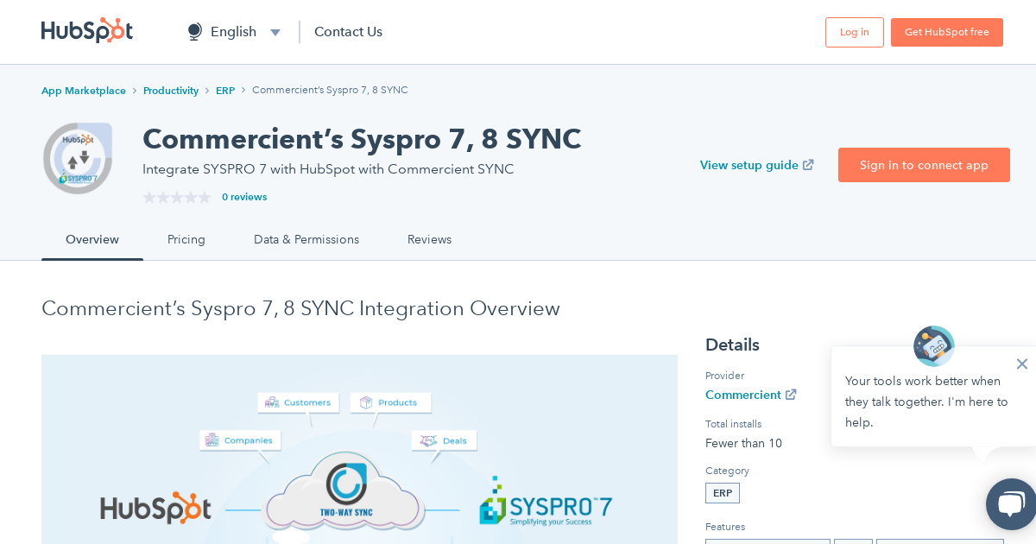Click the globe language icon
1036x544 pixels.
[194, 31]
